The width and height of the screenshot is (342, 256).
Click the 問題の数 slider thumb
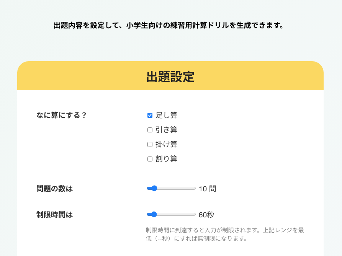click(x=154, y=188)
